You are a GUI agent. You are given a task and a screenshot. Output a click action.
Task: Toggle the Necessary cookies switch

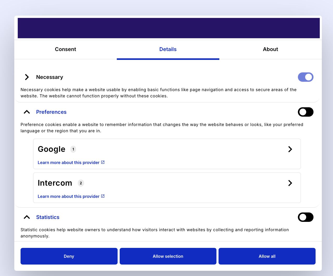pyautogui.click(x=306, y=77)
